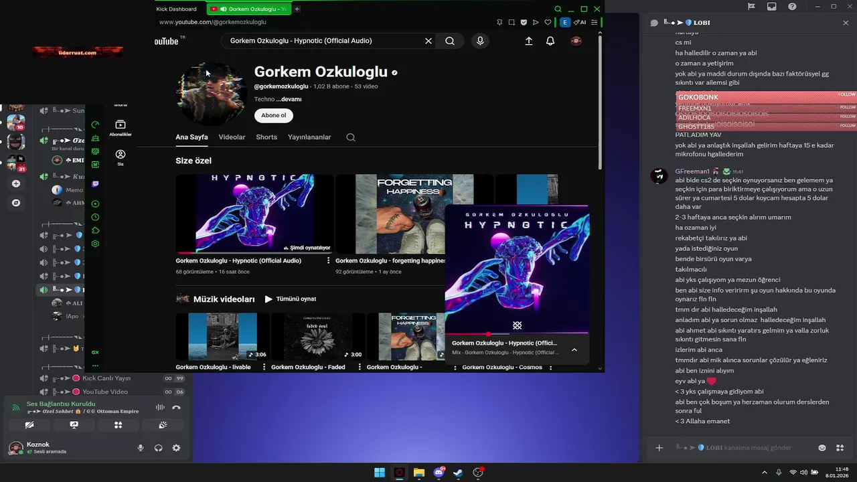Viewport: 857px width, 482px height.
Task: Clear the YouTube search box text
Action: [x=428, y=41]
